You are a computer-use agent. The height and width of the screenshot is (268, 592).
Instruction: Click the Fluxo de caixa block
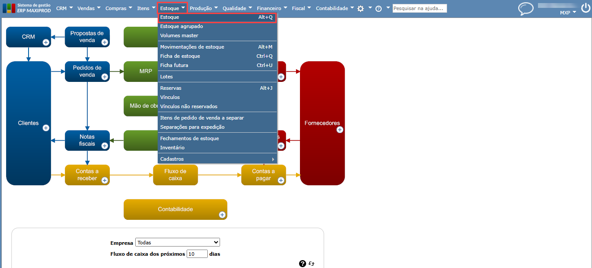(x=175, y=175)
